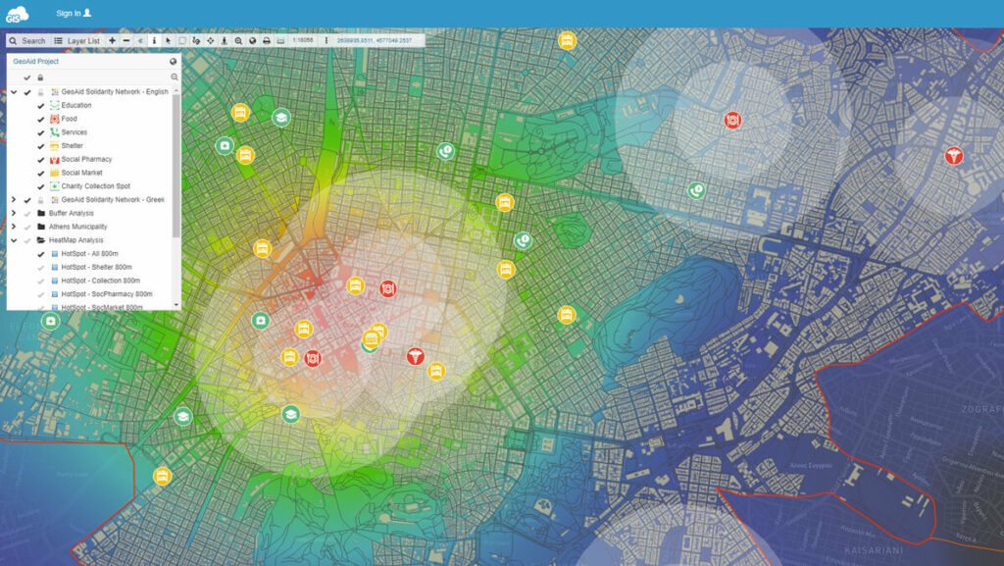Open the vertical dots more options menu
Image resolution: width=1004 pixels, height=566 pixels.
pyautogui.click(x=326, y=40)
